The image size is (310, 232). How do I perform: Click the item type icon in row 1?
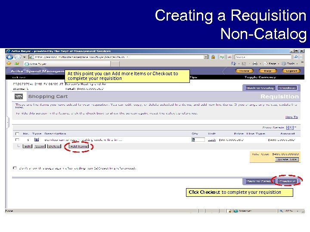36,140
